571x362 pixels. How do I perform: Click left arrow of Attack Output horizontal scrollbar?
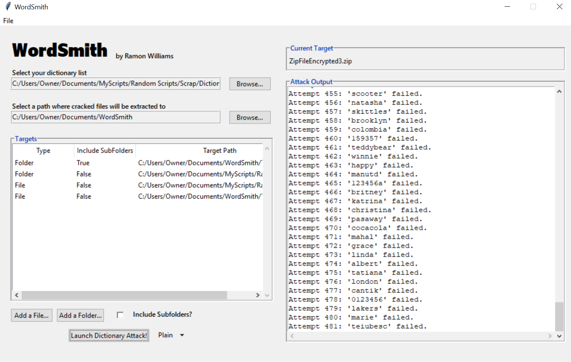(x=292, y=336)
